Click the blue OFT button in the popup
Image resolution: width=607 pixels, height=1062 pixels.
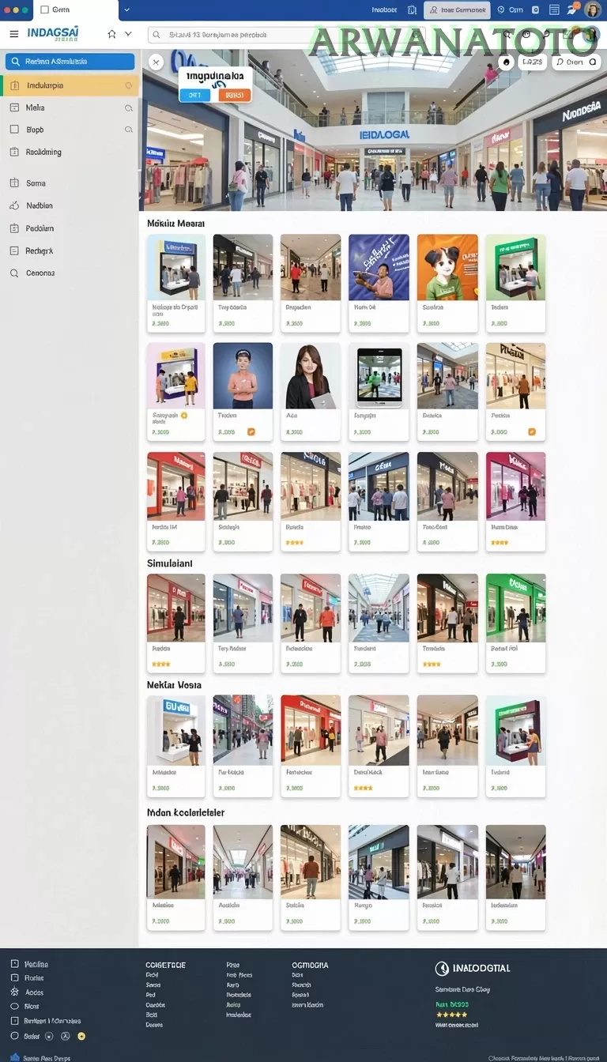click(x=194, y=95)
